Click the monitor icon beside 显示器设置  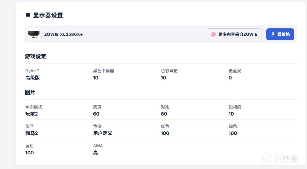pos(28,15)
